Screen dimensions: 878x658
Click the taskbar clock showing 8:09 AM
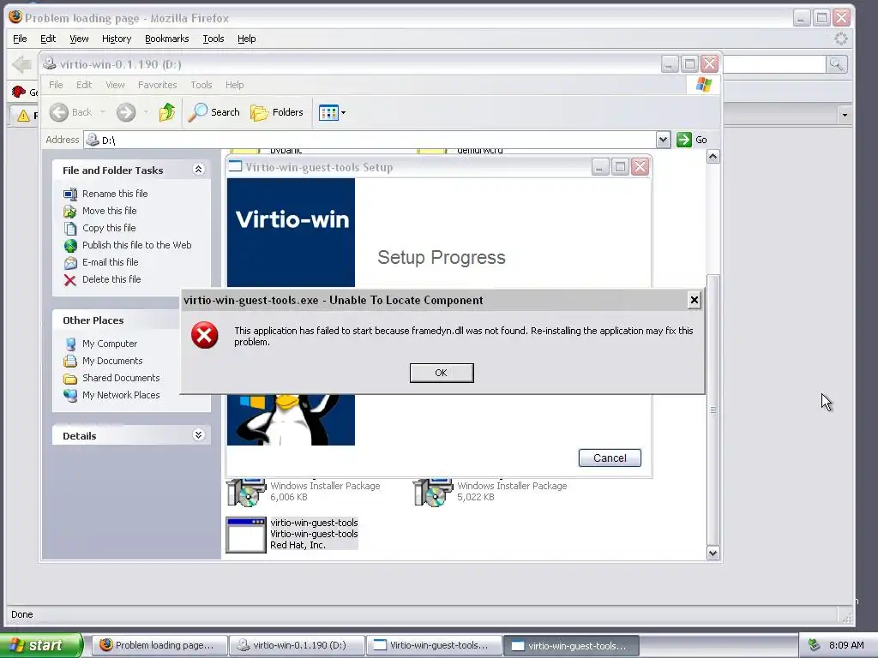coord(846,645)
